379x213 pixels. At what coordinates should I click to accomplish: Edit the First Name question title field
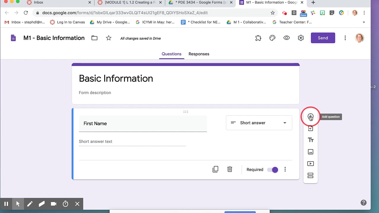[143, 124]
